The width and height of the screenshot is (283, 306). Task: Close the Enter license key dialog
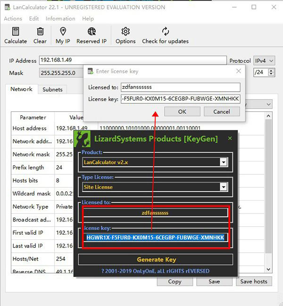coord(239,71)
